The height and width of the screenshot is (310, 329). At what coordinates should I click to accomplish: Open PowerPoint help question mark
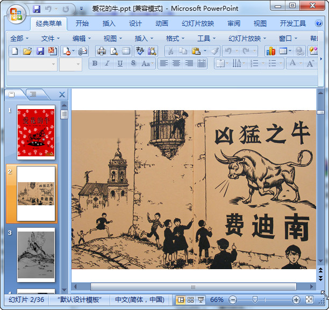pyautogui.click(x=318, y=23)
